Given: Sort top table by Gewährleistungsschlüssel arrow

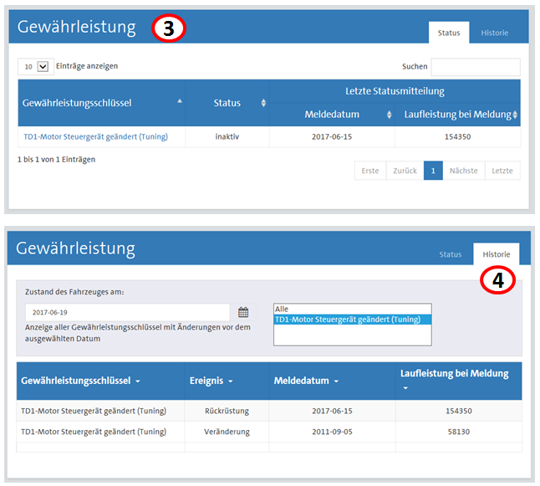Looking at the screenshot, I should (180, 101).
